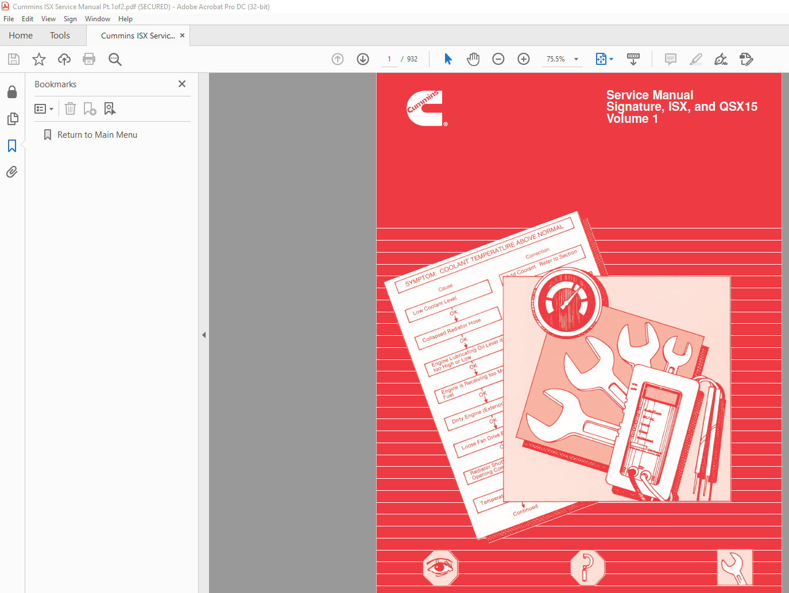Click the Save file icon
The width and height of the screenshot is (789, 593).
(x=14, y=59)
